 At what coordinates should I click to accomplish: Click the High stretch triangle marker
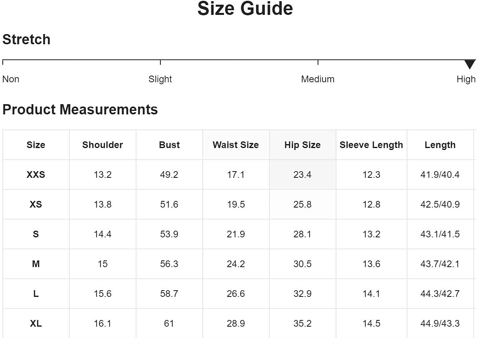[469, 65]
